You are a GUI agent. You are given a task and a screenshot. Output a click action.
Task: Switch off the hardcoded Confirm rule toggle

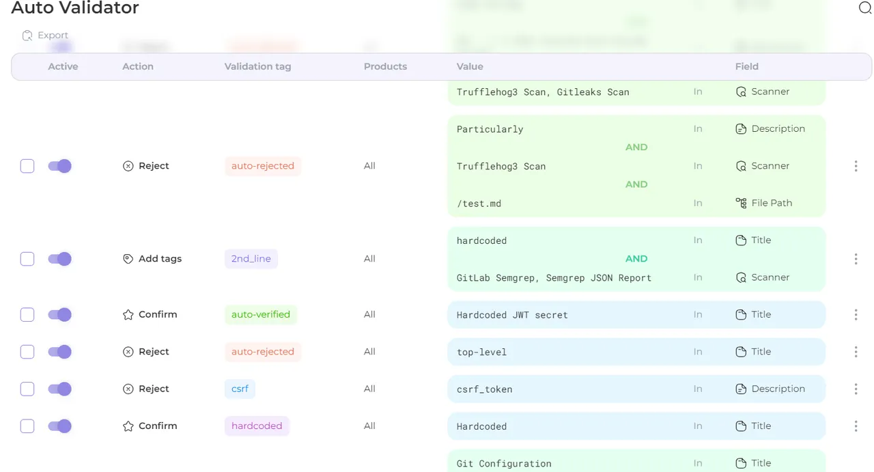tap(60, 426)
